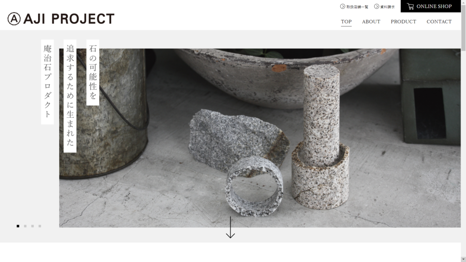Select the first slideshow indicator dot

tap(18, 226)
